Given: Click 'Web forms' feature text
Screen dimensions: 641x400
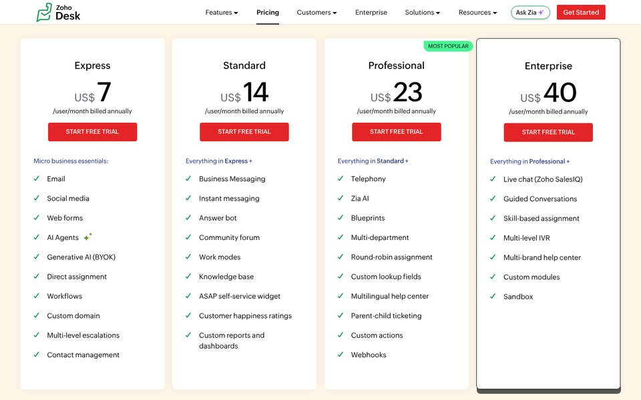Looking at the screenshot, I should [x=65, y=217].
